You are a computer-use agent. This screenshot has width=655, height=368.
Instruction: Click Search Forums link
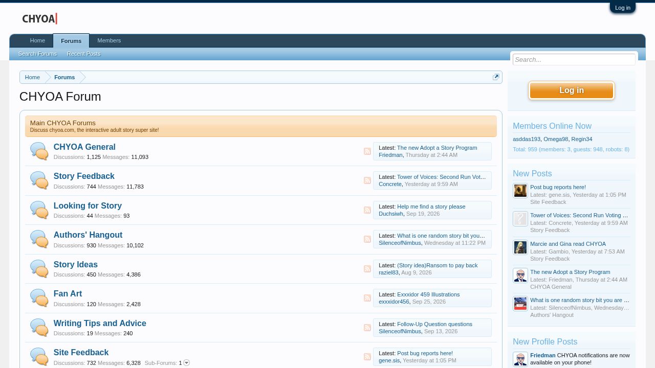(37, 54)
